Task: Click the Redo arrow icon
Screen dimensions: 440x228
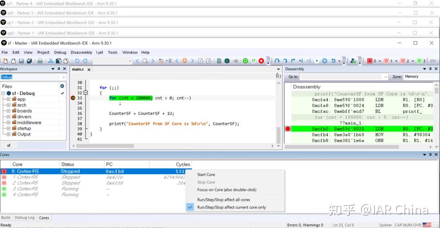Action: click(x=85, y=61)
